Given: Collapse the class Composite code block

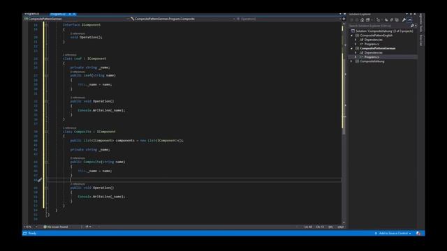Looking at the screenshot, I should (x=46, y=132).
